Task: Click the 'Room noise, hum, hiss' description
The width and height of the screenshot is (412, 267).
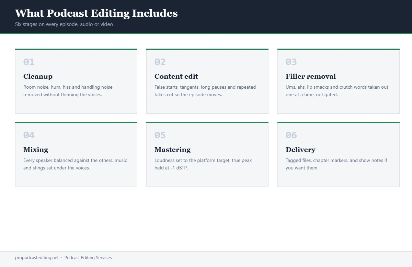Action: [x=68, y=91]
